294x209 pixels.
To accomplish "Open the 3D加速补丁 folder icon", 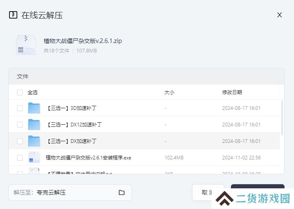I will coord(34,108).
